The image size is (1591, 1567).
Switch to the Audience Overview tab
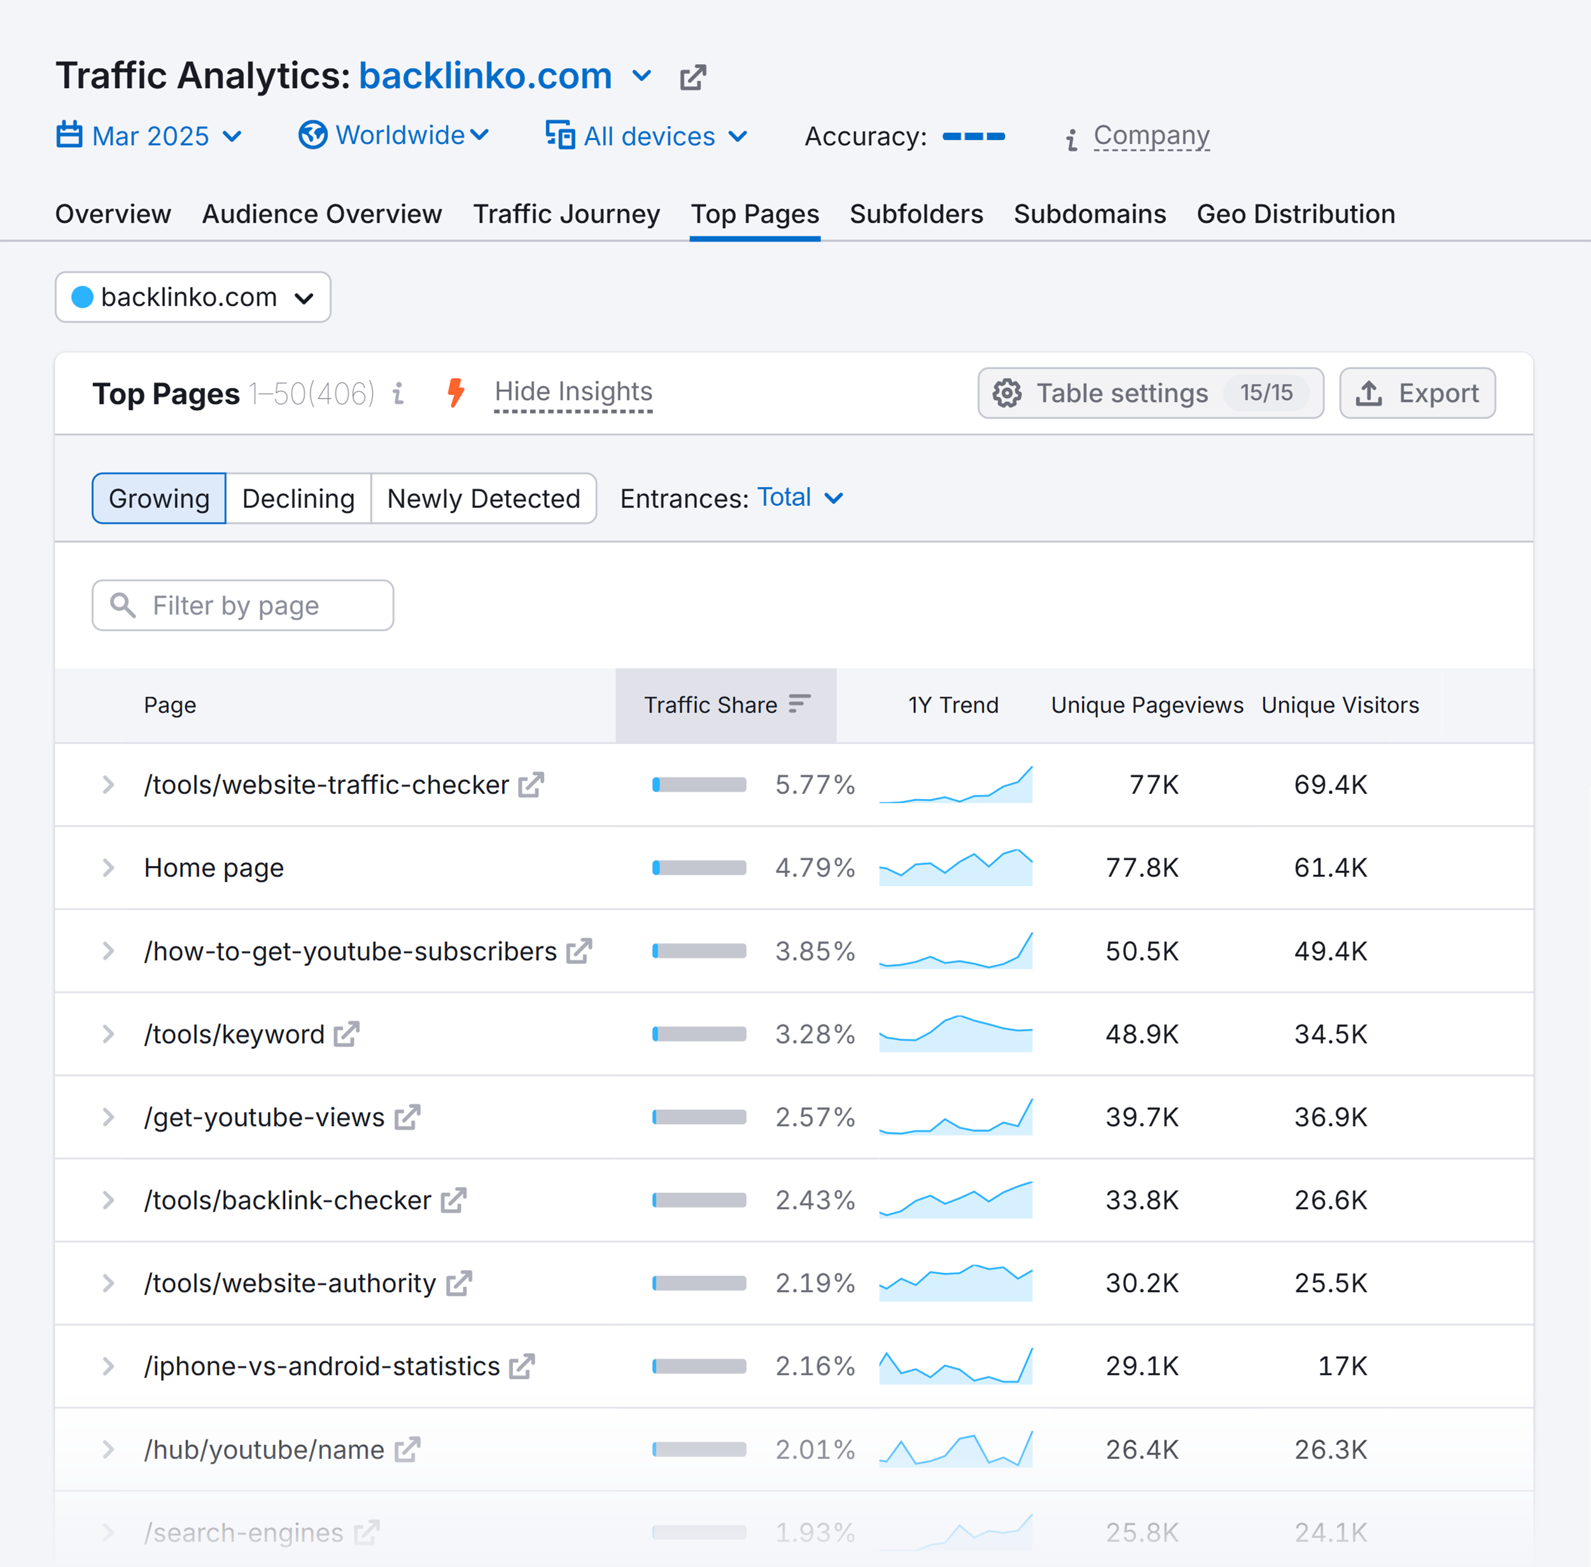coord(321,214)
